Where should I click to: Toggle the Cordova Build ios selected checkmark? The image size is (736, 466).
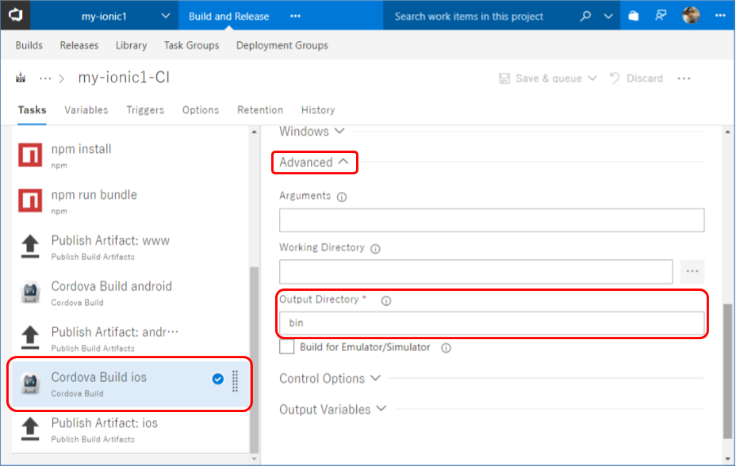(x=217, y=379)
